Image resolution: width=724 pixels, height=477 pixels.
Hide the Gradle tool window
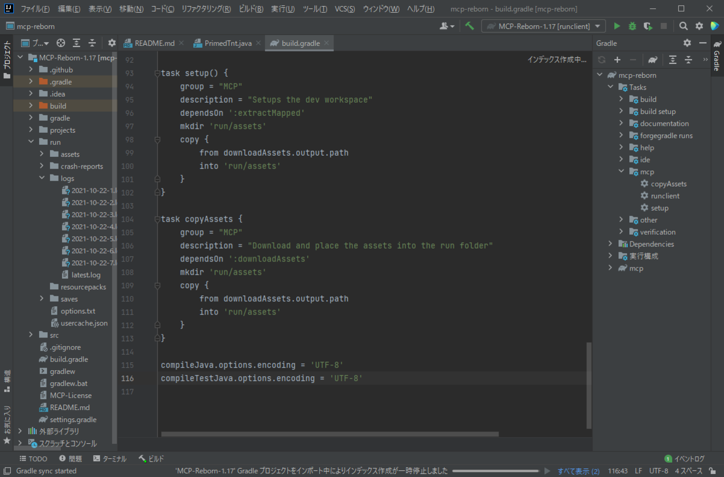click(x=703, y=43)
